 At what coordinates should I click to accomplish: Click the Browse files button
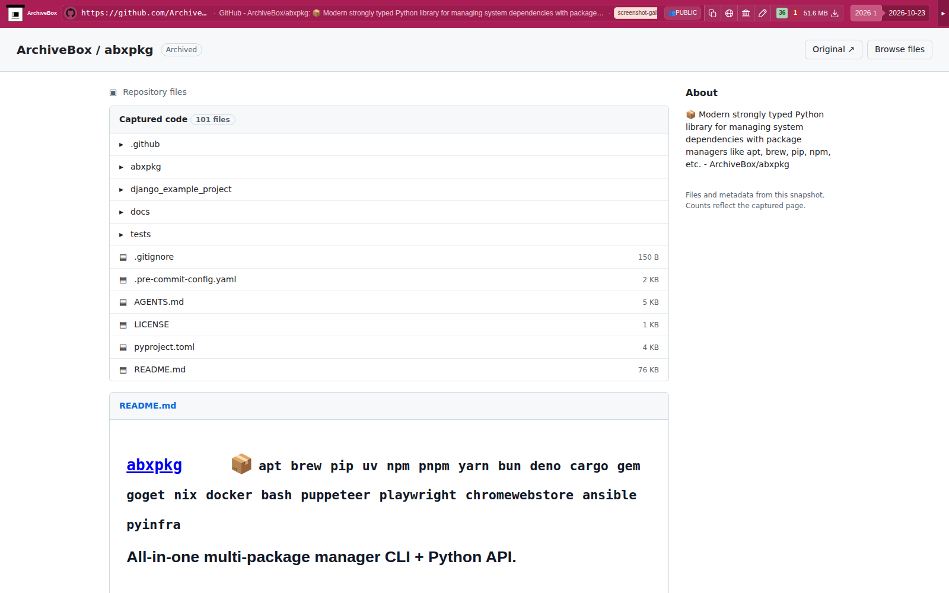(x=899, y=50)
